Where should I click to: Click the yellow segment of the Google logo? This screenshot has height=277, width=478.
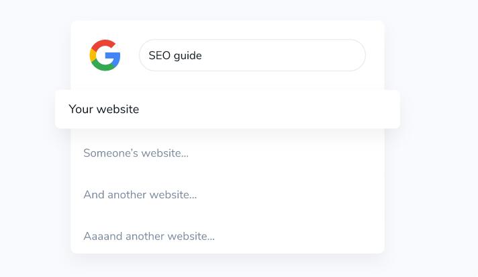click(x=93, y=55)
